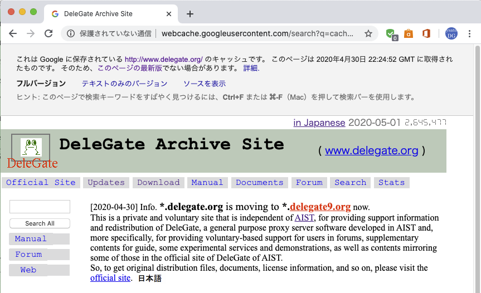Click the profile avatar in toolbar

[451, 33]
